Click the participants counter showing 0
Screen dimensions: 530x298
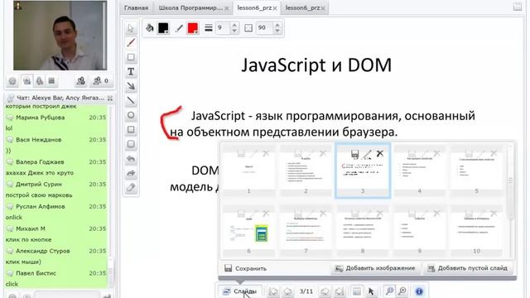click(101, 81)
